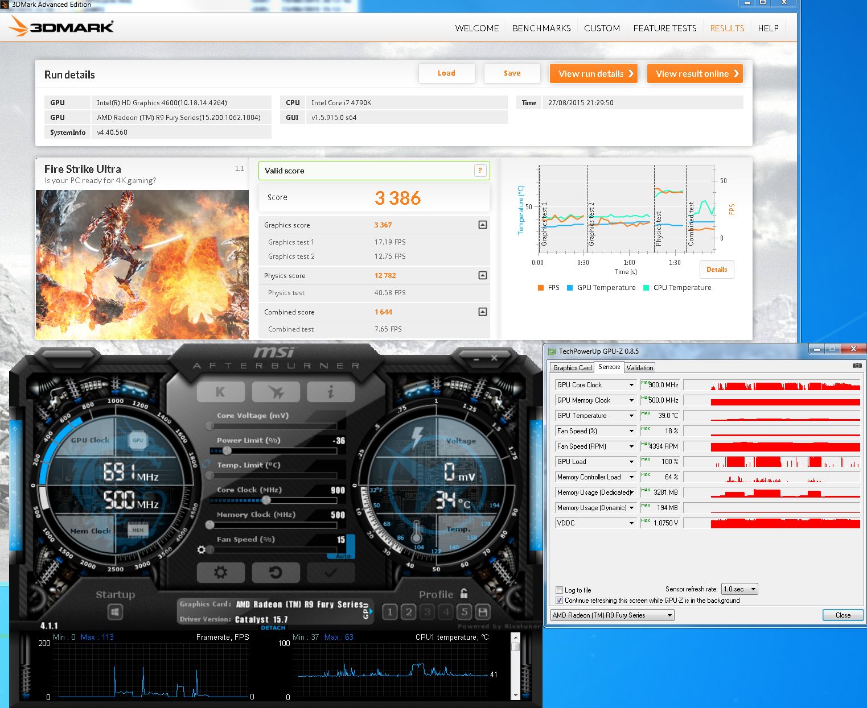Open the GPU Memory Clock sensor dropdown
The height and width of the screenshot is (708, 867).
631,400
